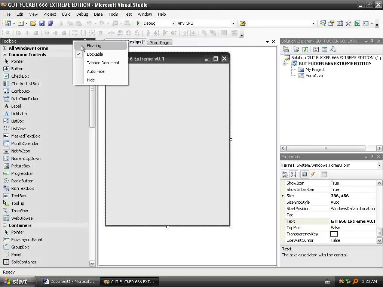Open the Tools menu
Image resolution: width=383 pixels, height=287 pixels.
(x=113, y=14)
